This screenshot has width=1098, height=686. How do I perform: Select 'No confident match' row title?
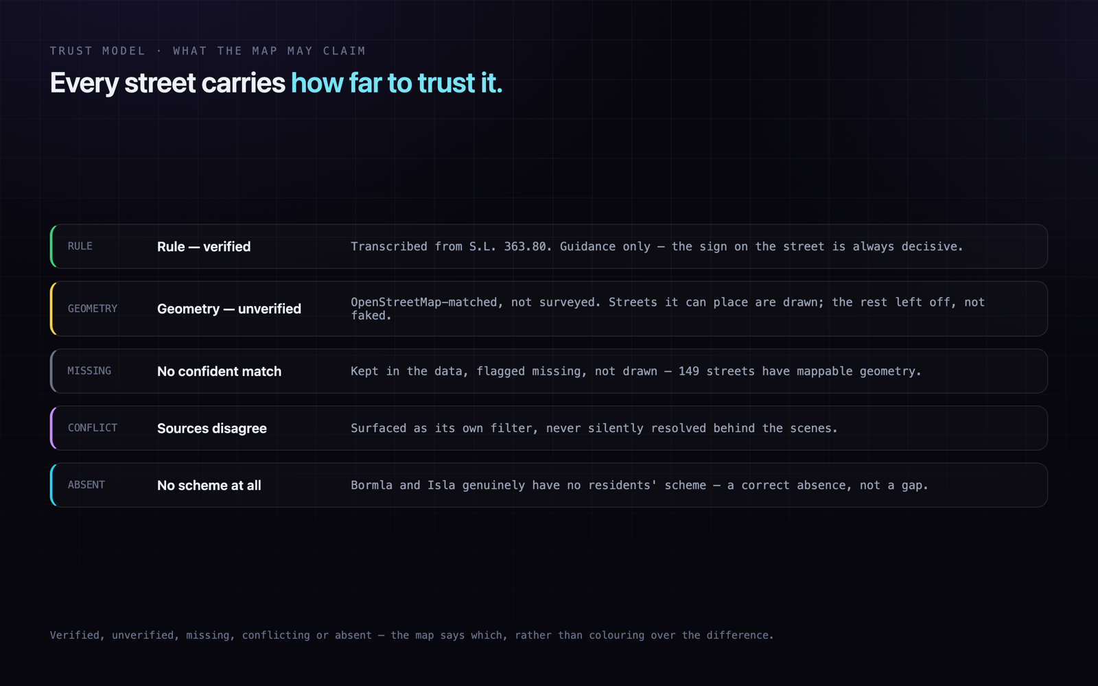tap(219, 371)
